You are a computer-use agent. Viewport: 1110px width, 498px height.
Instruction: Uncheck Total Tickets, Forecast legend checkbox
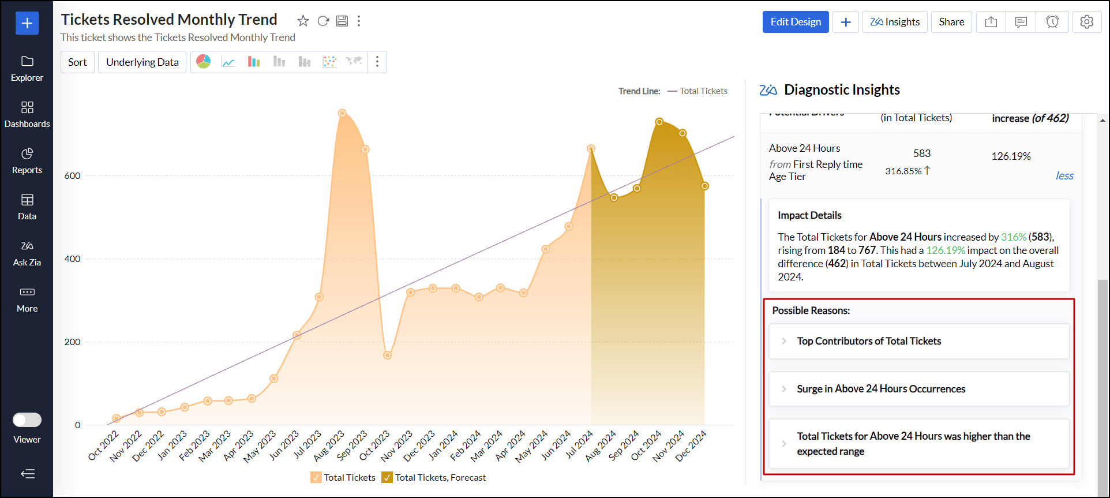tap(387, 477)
